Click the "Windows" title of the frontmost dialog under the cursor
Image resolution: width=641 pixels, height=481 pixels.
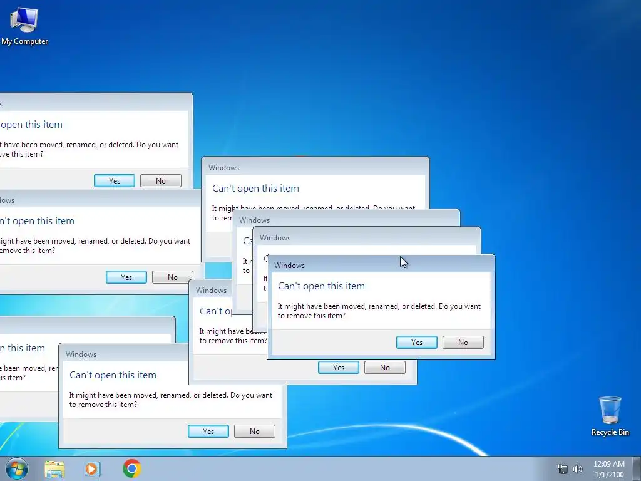click(289, 266)
